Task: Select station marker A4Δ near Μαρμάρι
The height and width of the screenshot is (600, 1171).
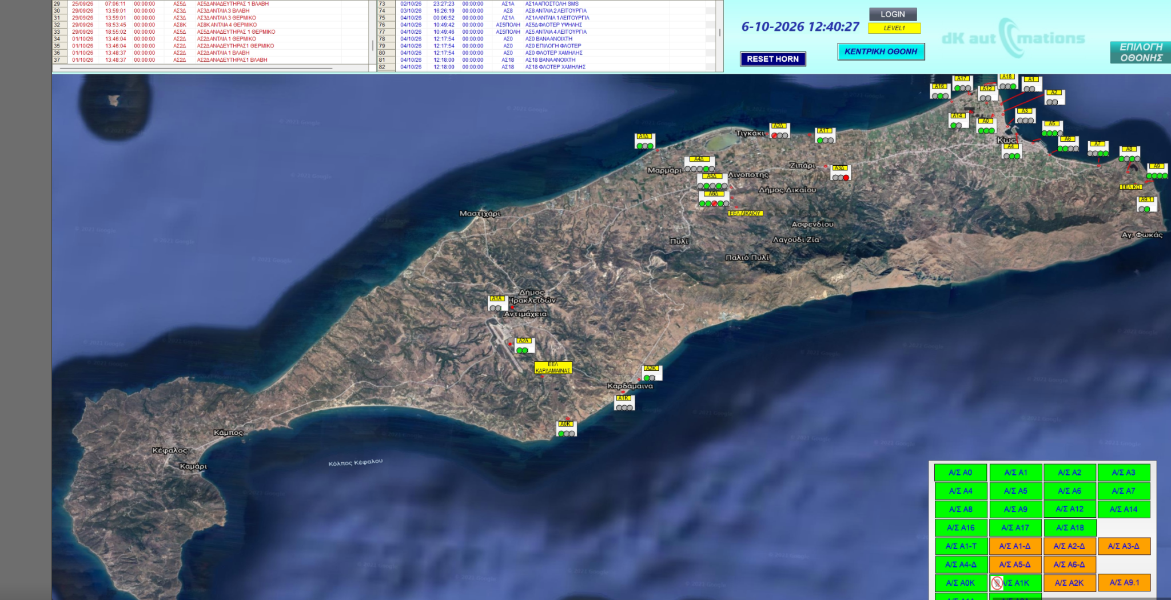Action: [700, 164]
